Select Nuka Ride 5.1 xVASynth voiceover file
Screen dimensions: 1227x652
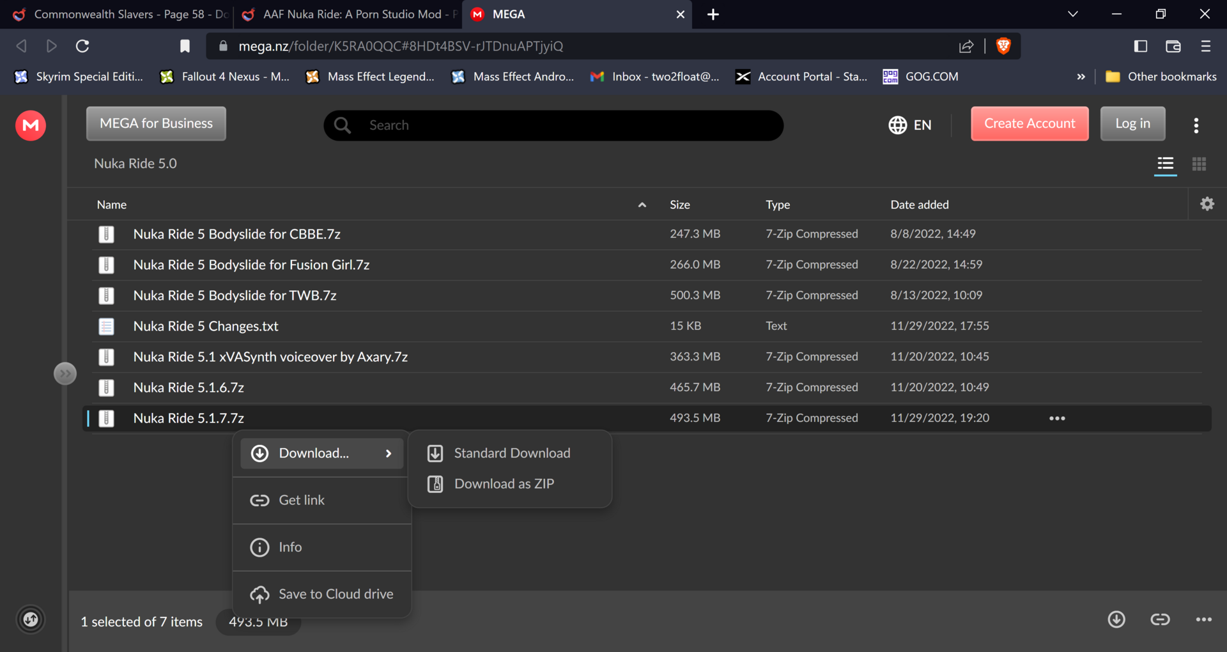point(647,357)
